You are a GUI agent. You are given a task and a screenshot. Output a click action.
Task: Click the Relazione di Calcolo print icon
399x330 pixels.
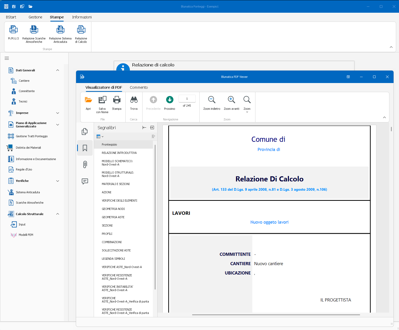pos(81,30)
